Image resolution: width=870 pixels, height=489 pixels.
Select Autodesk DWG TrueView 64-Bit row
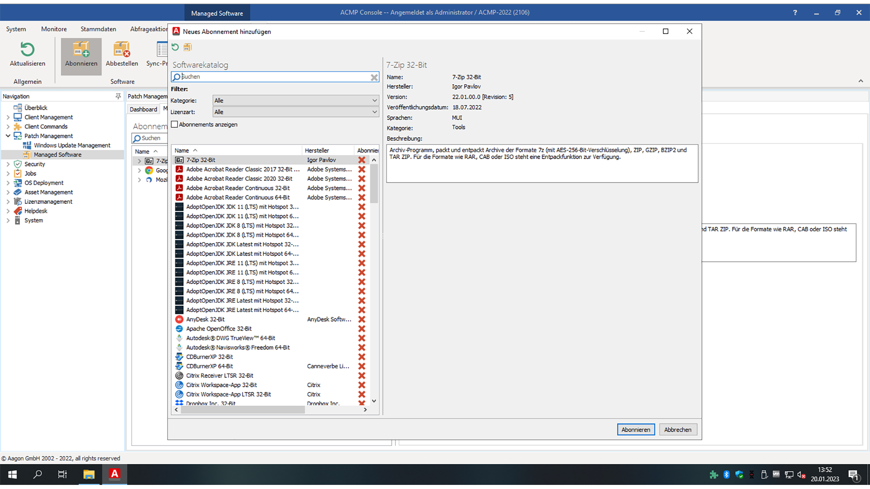[x=271, y=338]
